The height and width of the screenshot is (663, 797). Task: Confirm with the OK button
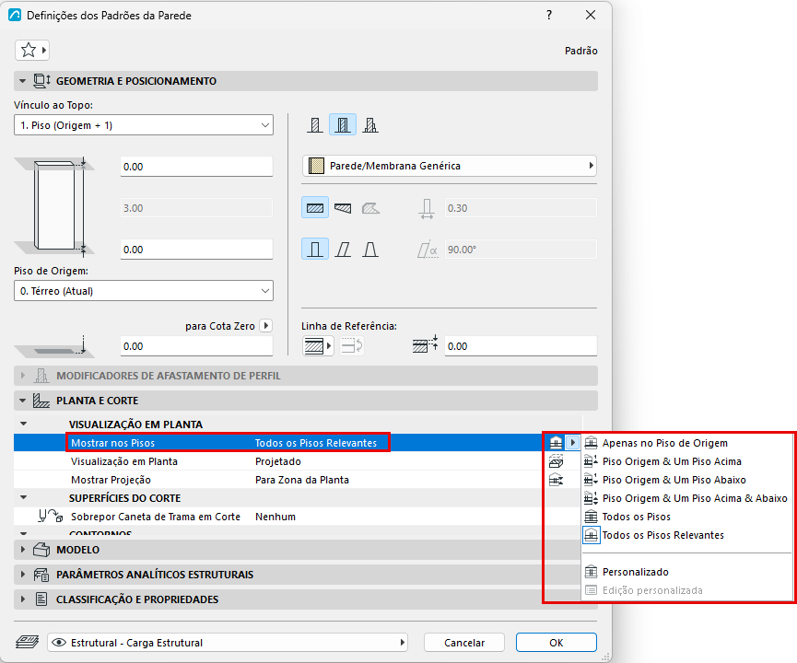[x=557, y=643]
